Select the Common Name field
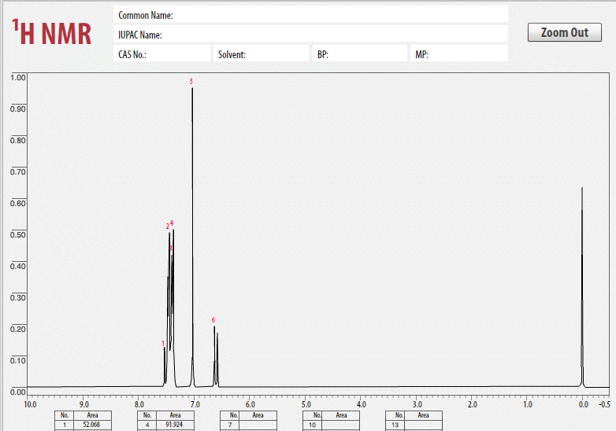The width and height of the screenshot is (616, 431). [x=310, y=15]
